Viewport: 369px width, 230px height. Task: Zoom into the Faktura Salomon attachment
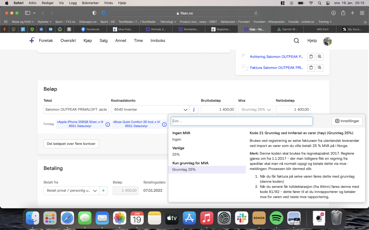[319, 68]
